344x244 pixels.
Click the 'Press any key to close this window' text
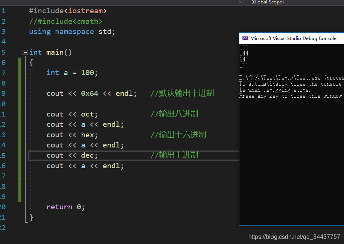point(291,96)
